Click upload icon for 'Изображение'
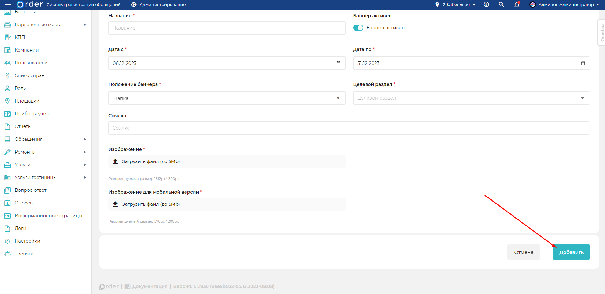 point(116,161)
